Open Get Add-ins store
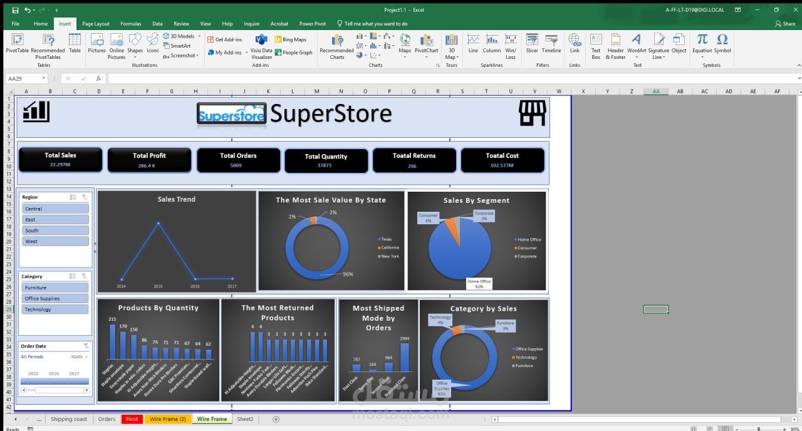The image size is (802, 431). click(x=224, y=39)
